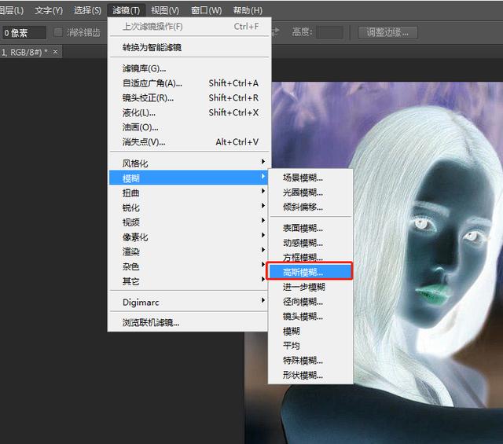503x444 pixels.
Task: Open the 图层(L) menu
Action: pyautogui.click(x=12, y=10)
